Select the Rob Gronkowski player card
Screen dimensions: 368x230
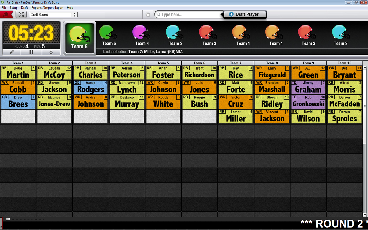308,102
